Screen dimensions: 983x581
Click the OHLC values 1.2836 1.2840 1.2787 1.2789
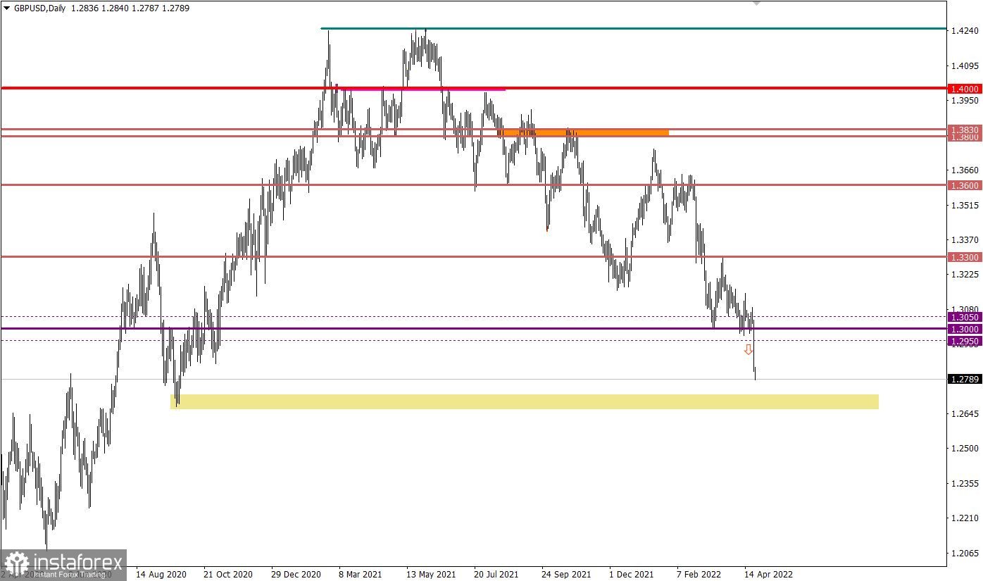point(130,8)
